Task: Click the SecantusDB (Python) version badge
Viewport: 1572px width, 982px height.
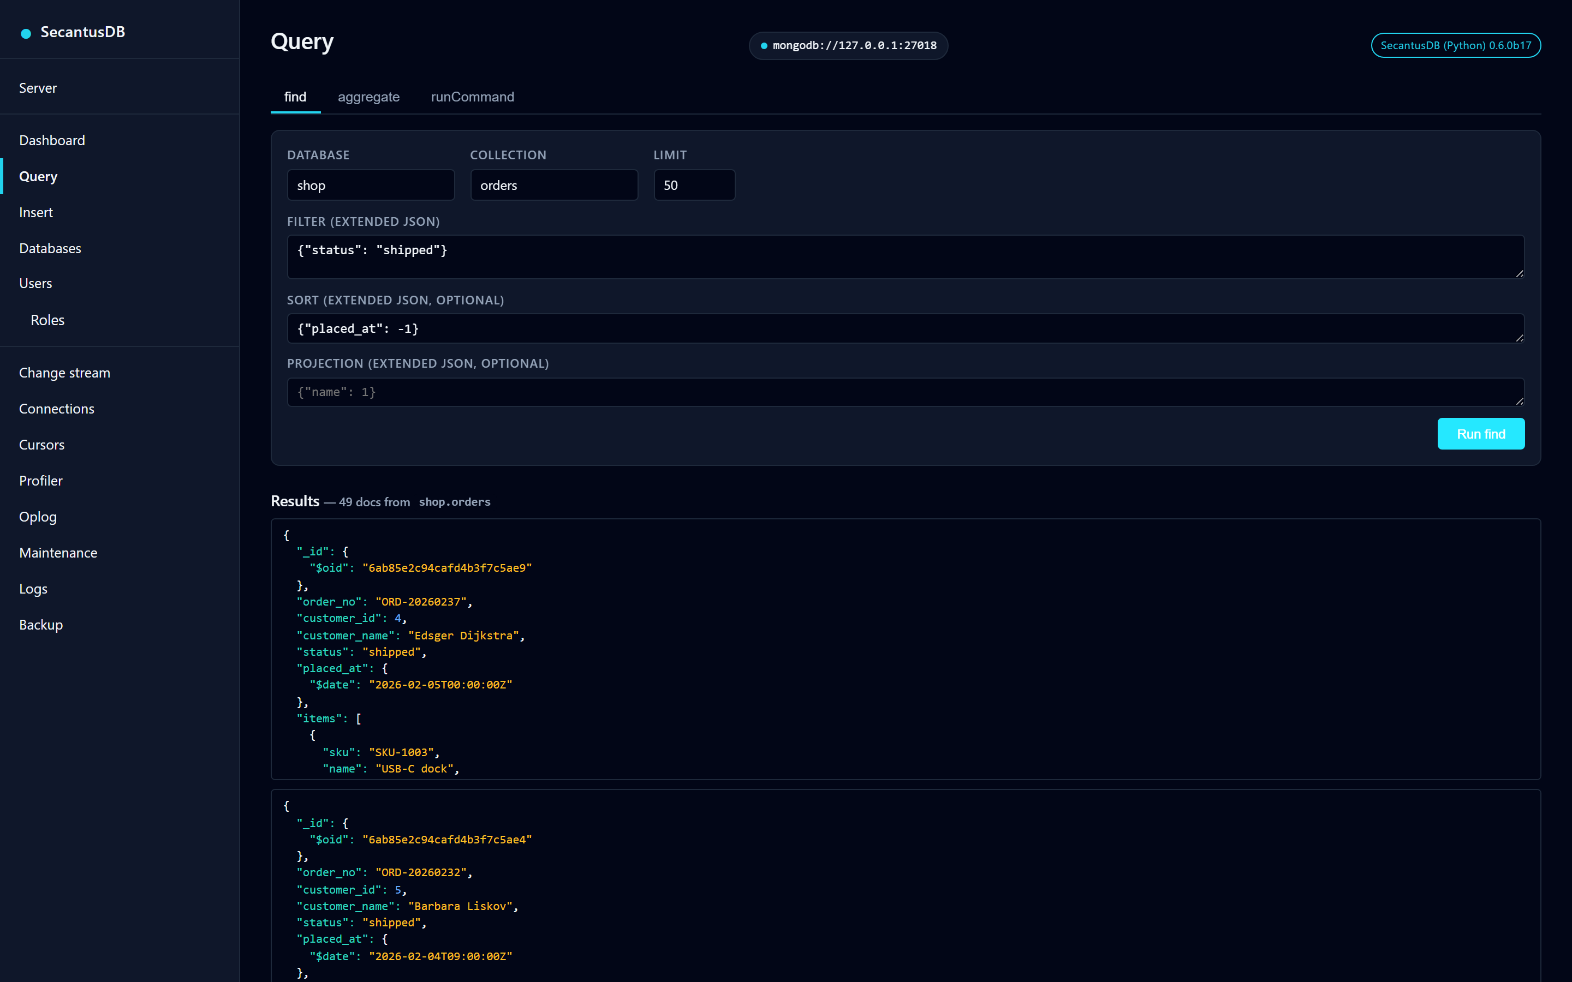Action: [x=1456, y=45]
